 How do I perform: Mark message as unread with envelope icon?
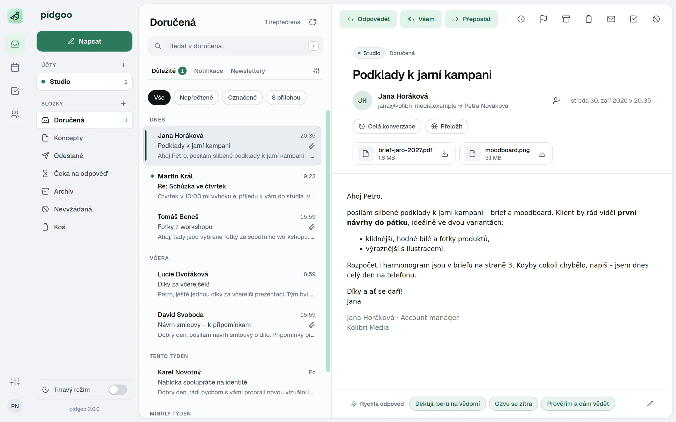coord(611,19)
